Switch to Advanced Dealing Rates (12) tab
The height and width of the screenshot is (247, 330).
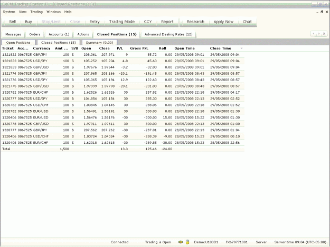click(x=168, y=34)
